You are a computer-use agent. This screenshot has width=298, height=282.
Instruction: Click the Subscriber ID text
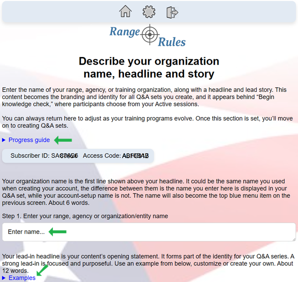coord(44,156)
